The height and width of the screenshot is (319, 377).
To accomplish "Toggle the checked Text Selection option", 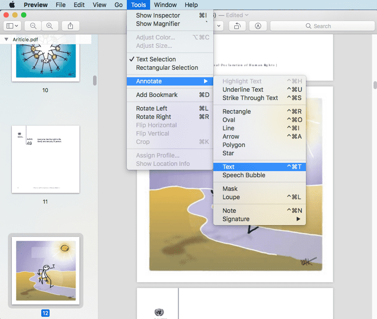I will (156, 59).
